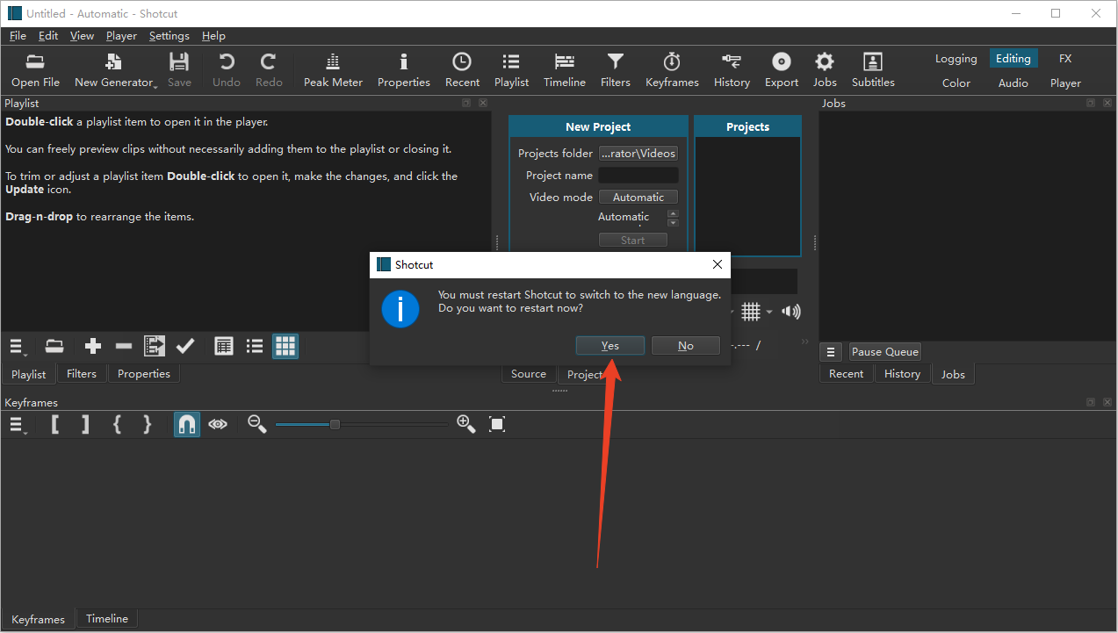Image resolution: width=1118 pixels, height=633 pixels.
Task: Click the Keyframes stopwatch toolbar icon
Action: pyautogui.click(x=672, y=69)
